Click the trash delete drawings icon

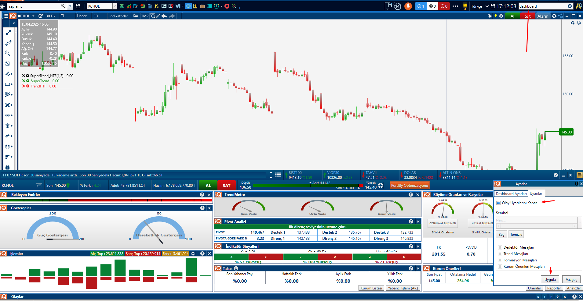8,126
